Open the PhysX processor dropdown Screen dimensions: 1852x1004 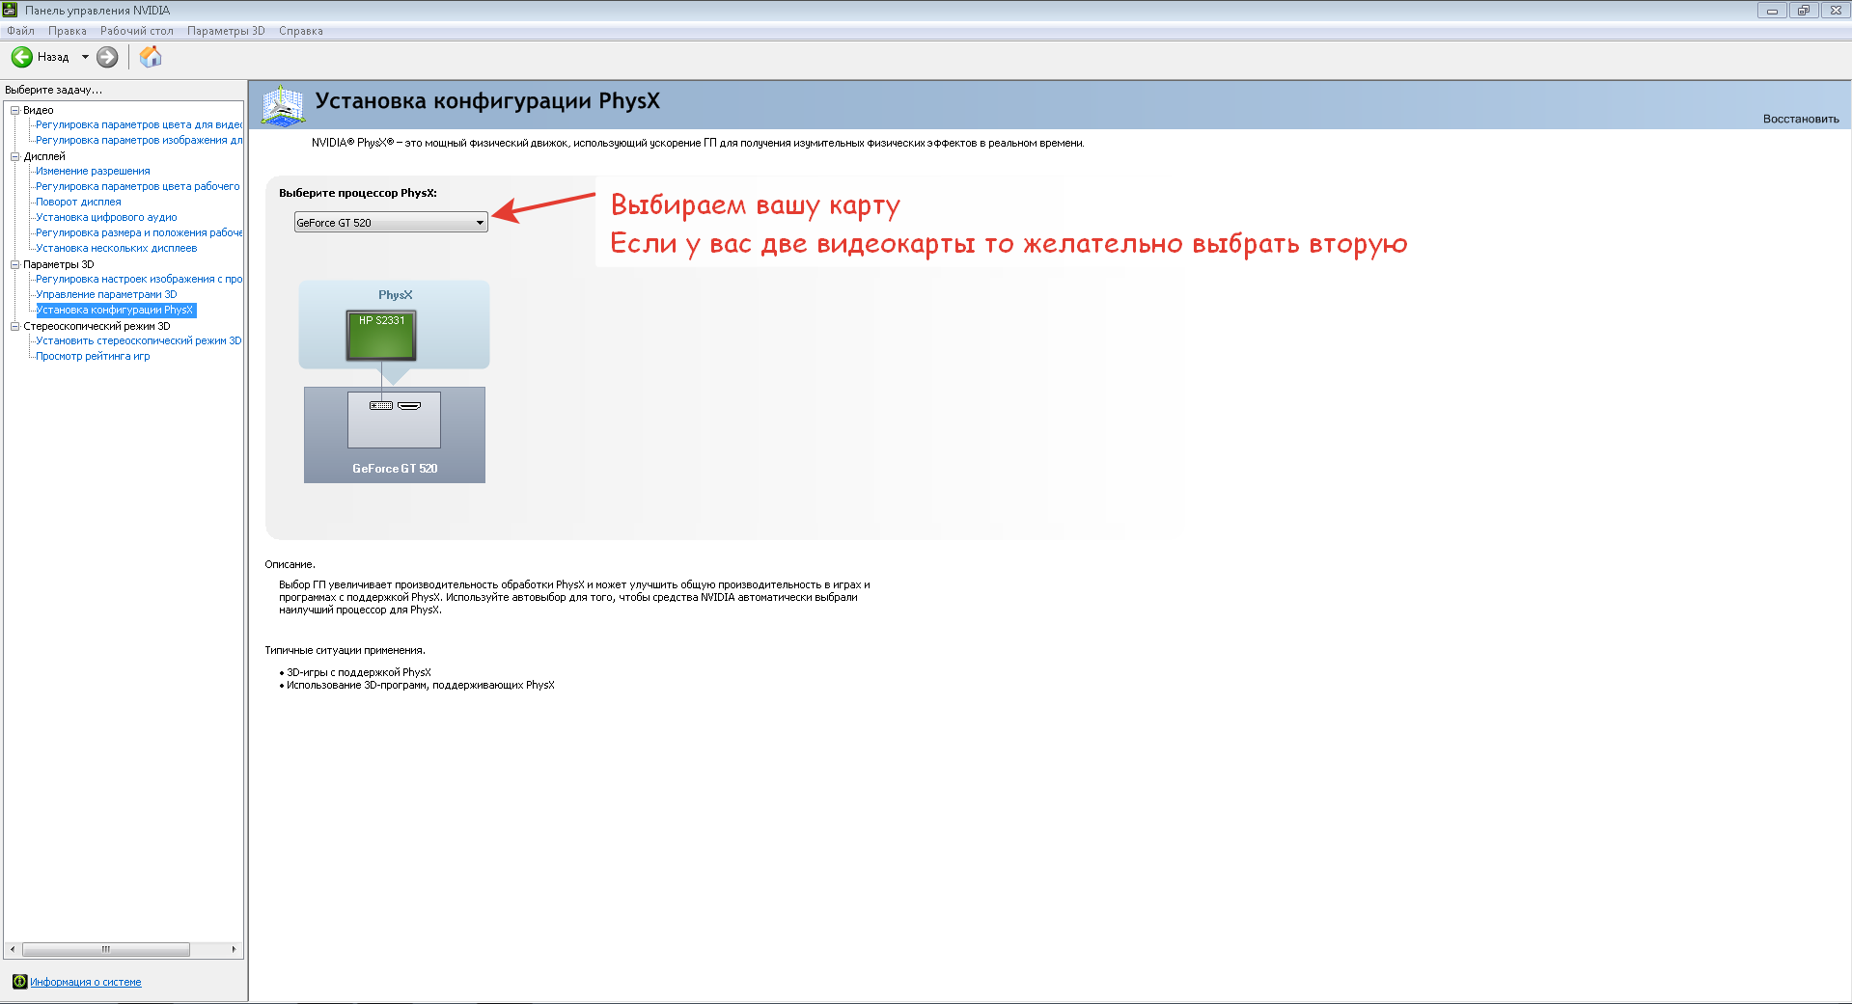[391, 223]
